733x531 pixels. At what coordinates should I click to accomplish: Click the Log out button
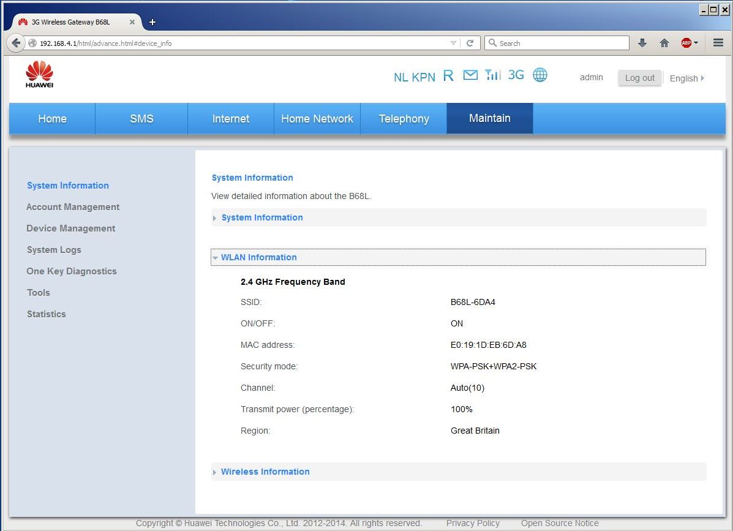tap(639, 78)
